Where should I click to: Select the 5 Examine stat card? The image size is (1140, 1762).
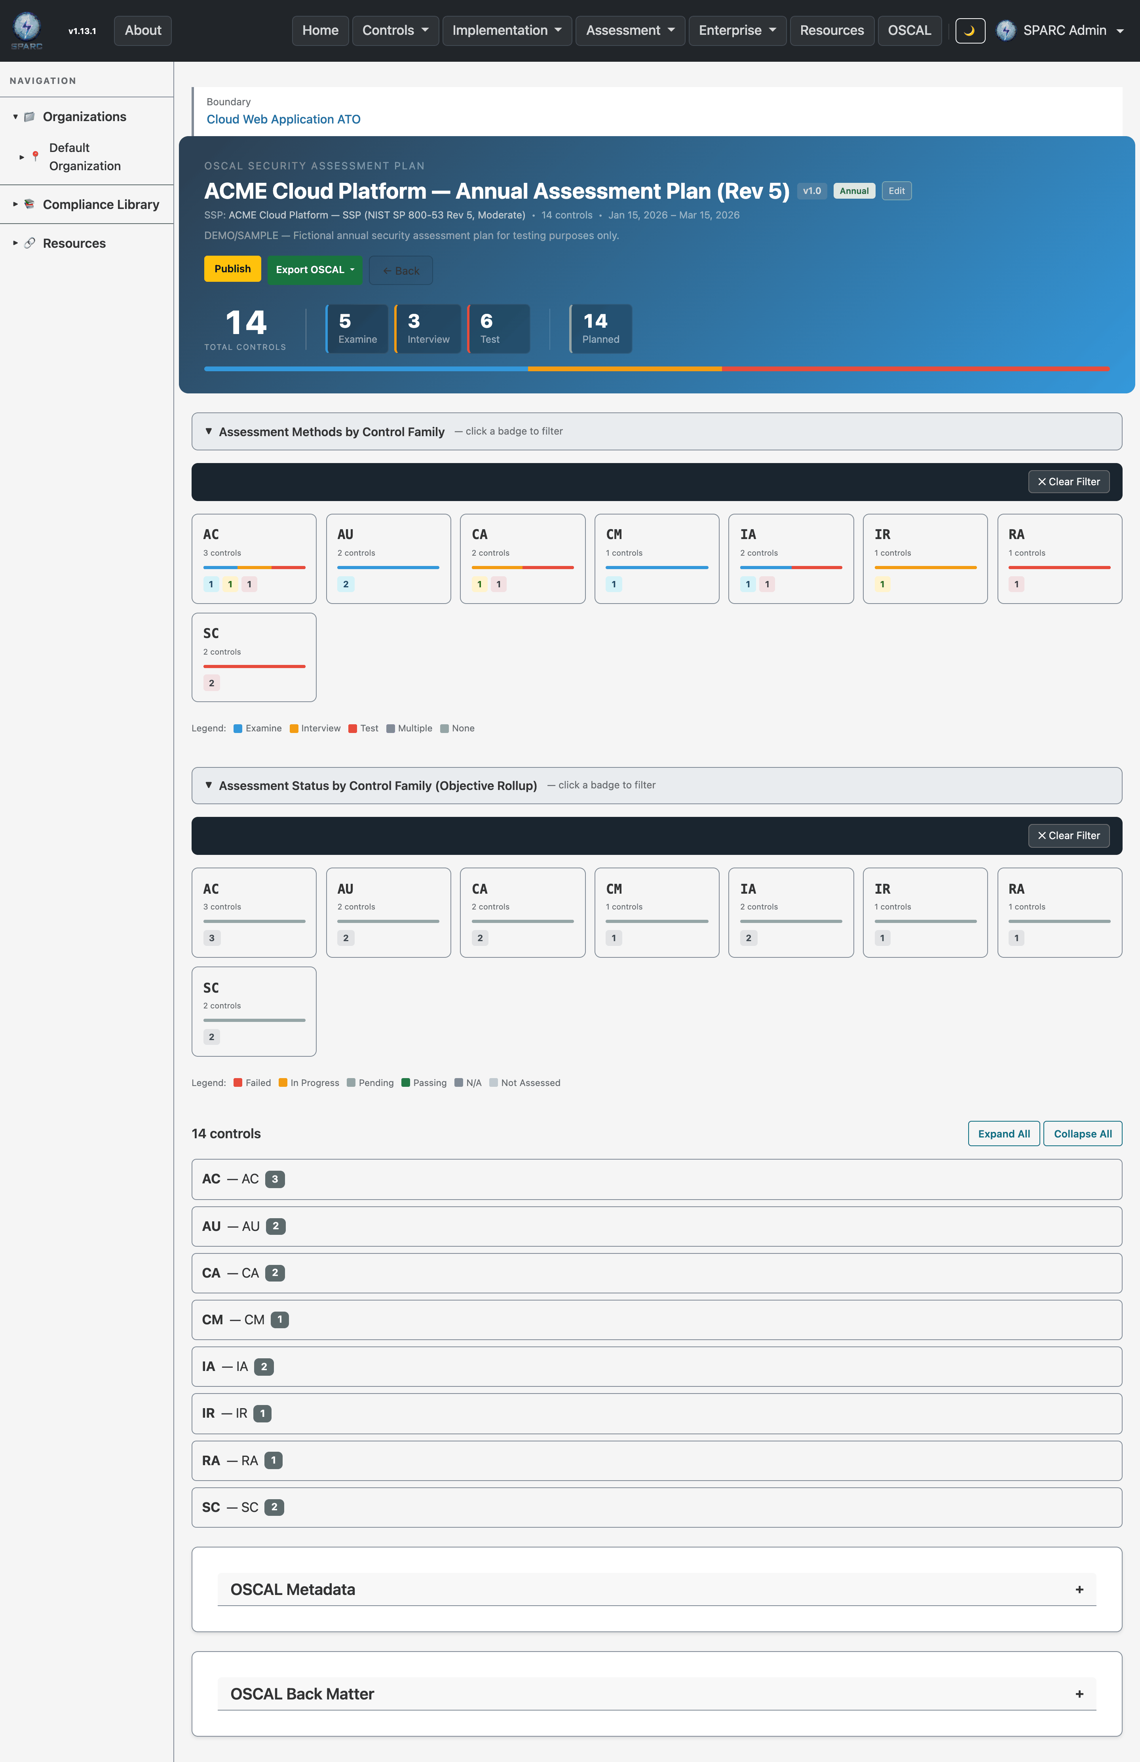(x=357, y=328)
